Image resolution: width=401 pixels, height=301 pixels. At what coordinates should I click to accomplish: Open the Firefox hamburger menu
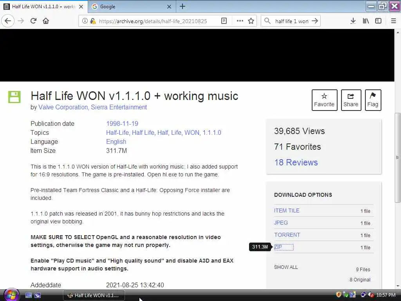[x=394, y=21]
